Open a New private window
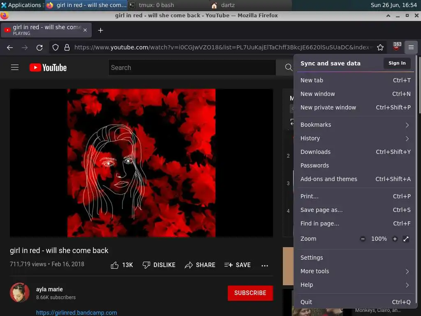The width and height of the screenshot is (421, 316). tap(355, 107)
